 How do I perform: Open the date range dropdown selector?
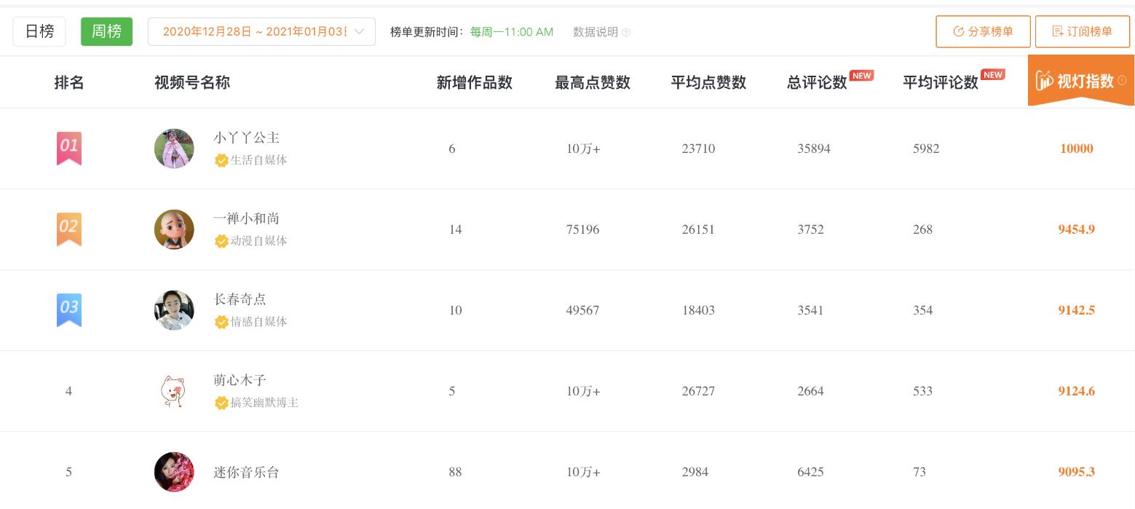coord(261,32)
